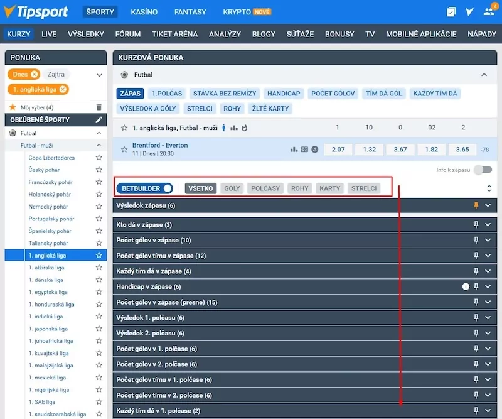Viewport: 502px width, 419px height.
Task: Click the circled A icon in the match row
Action: pos(315,150)
